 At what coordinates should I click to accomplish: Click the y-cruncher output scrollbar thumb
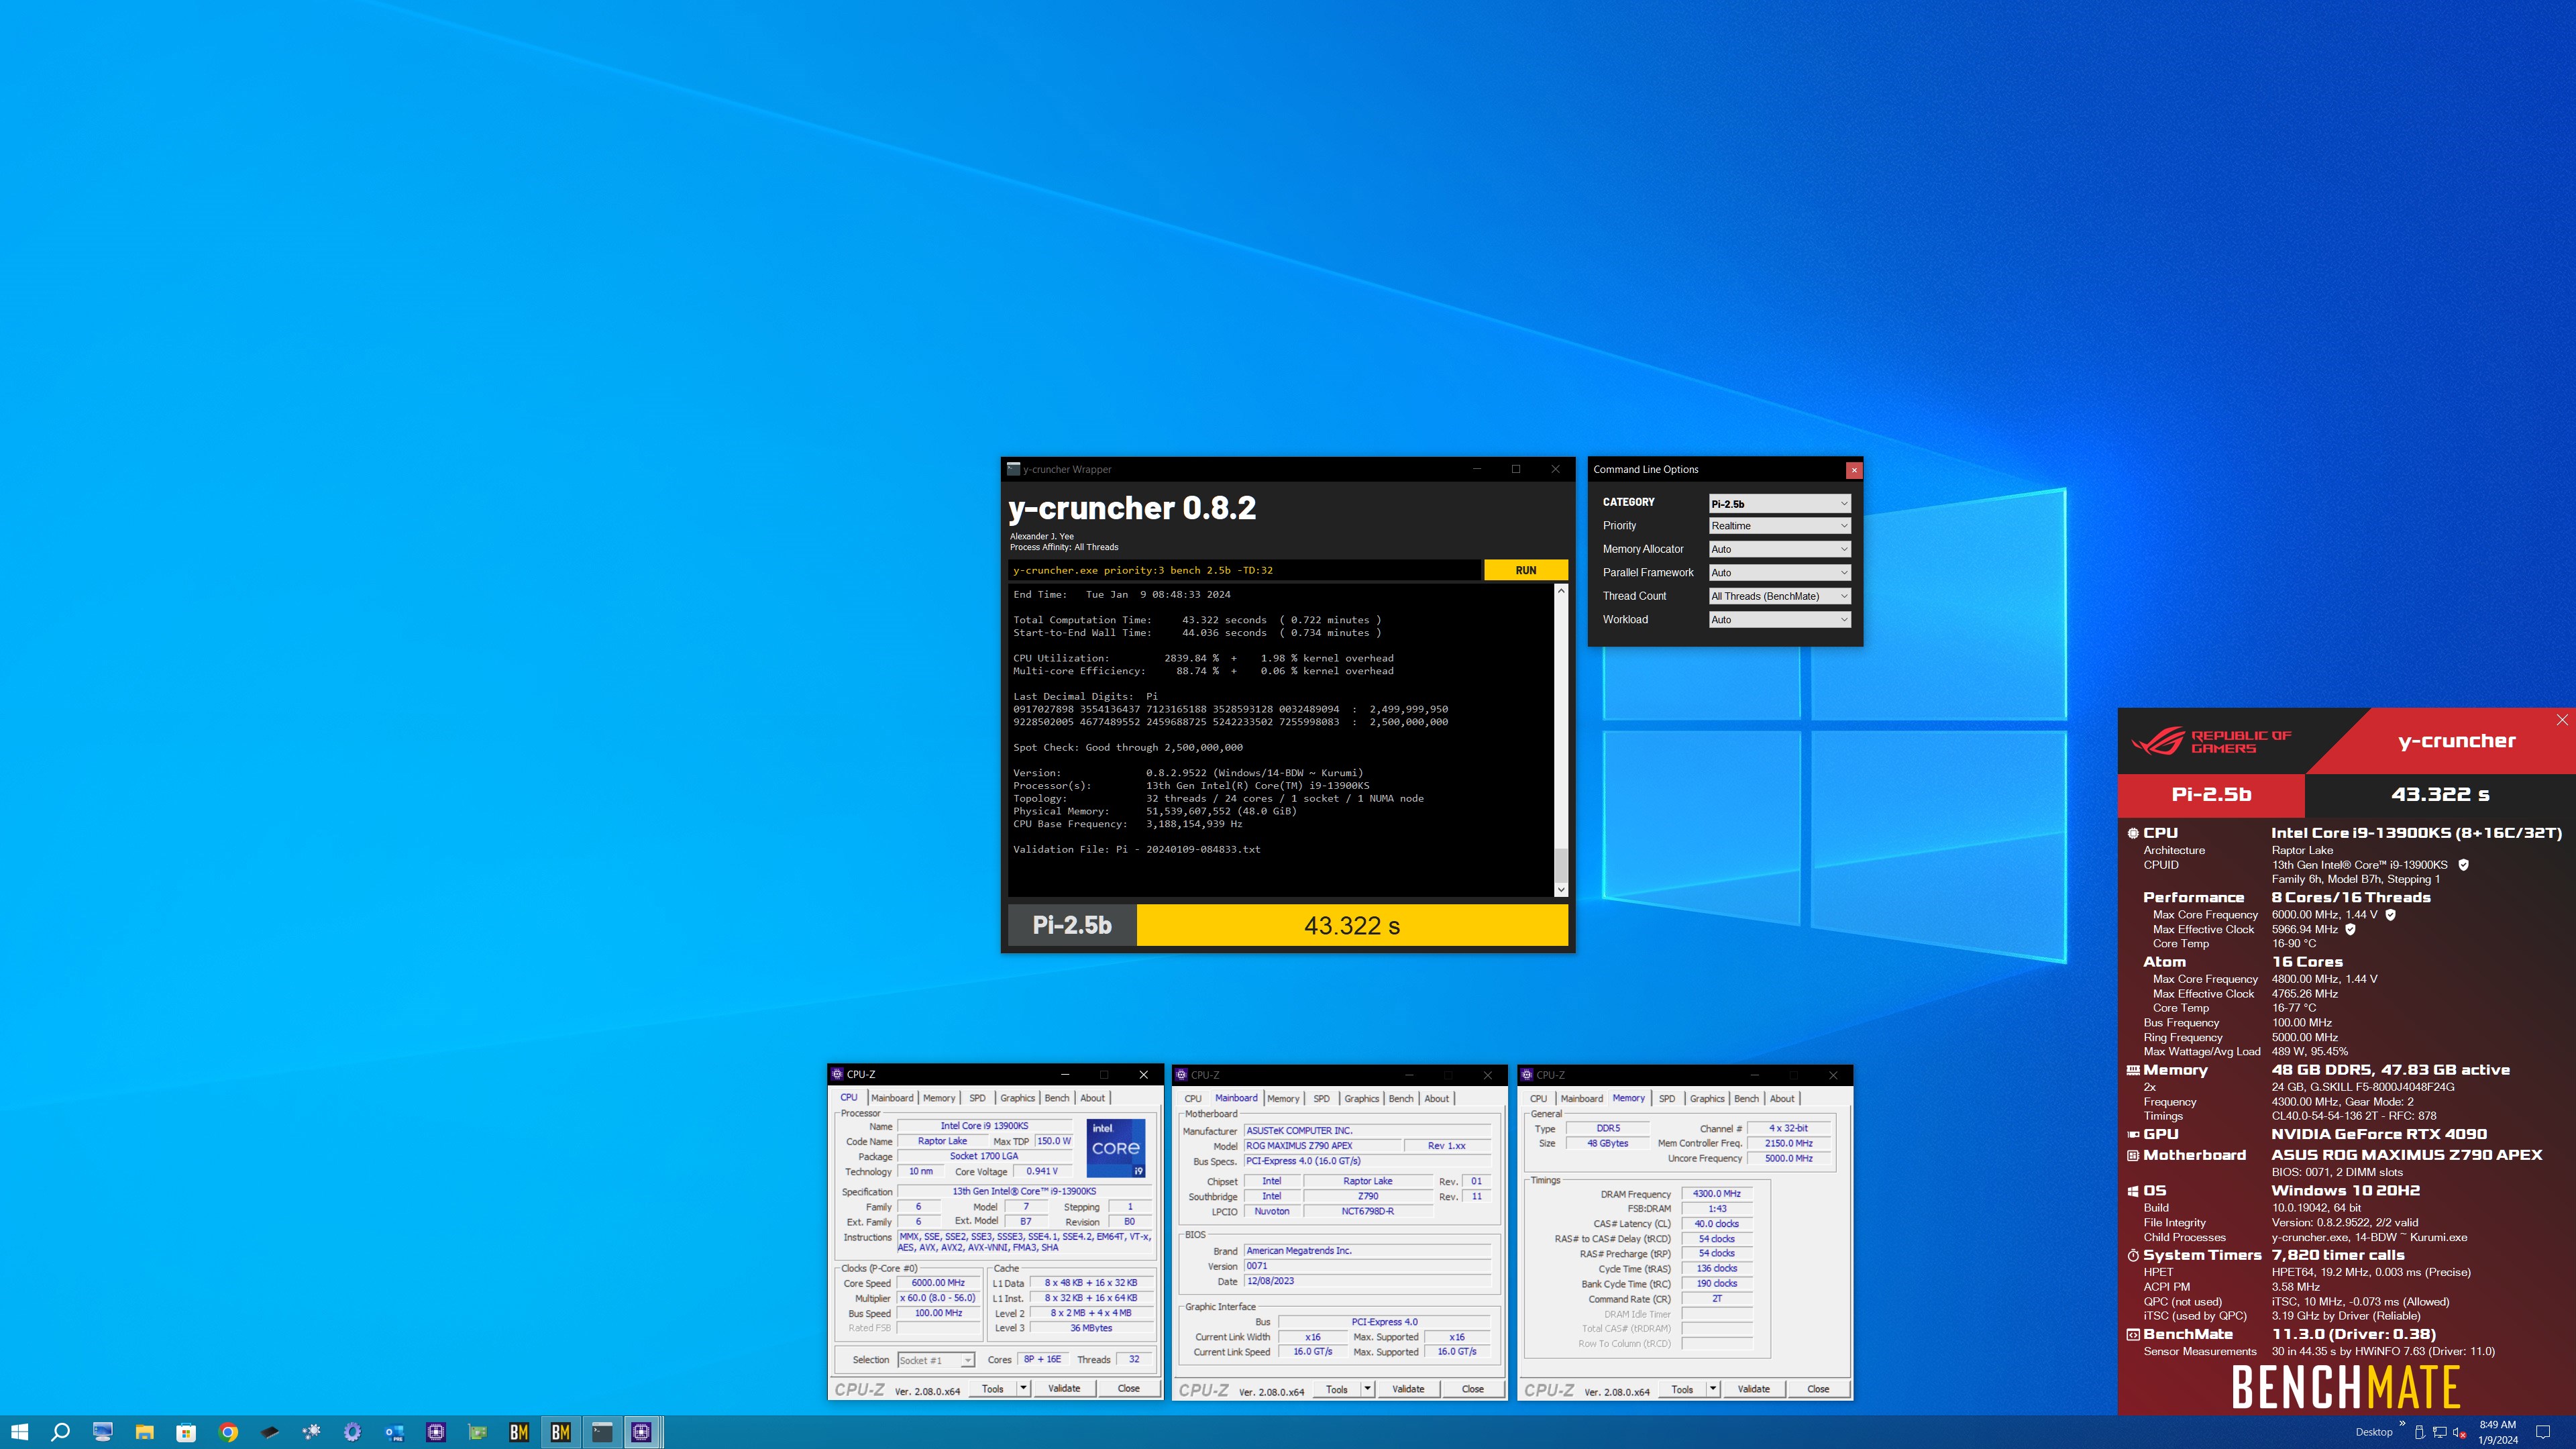tap(1561, 865)
